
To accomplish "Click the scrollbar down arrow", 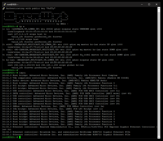I will coord(159,137).
